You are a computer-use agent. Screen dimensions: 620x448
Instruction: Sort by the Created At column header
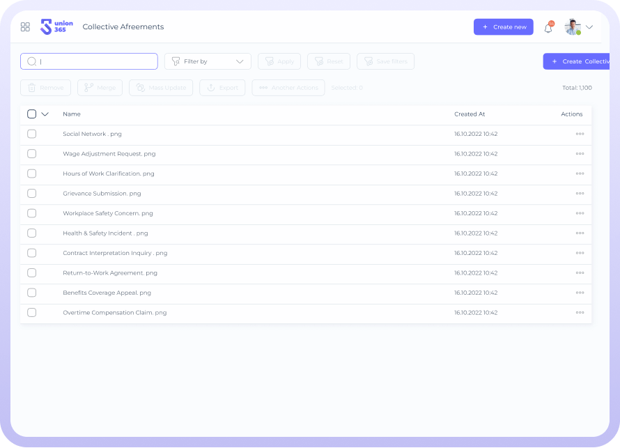tap(470, 114)
